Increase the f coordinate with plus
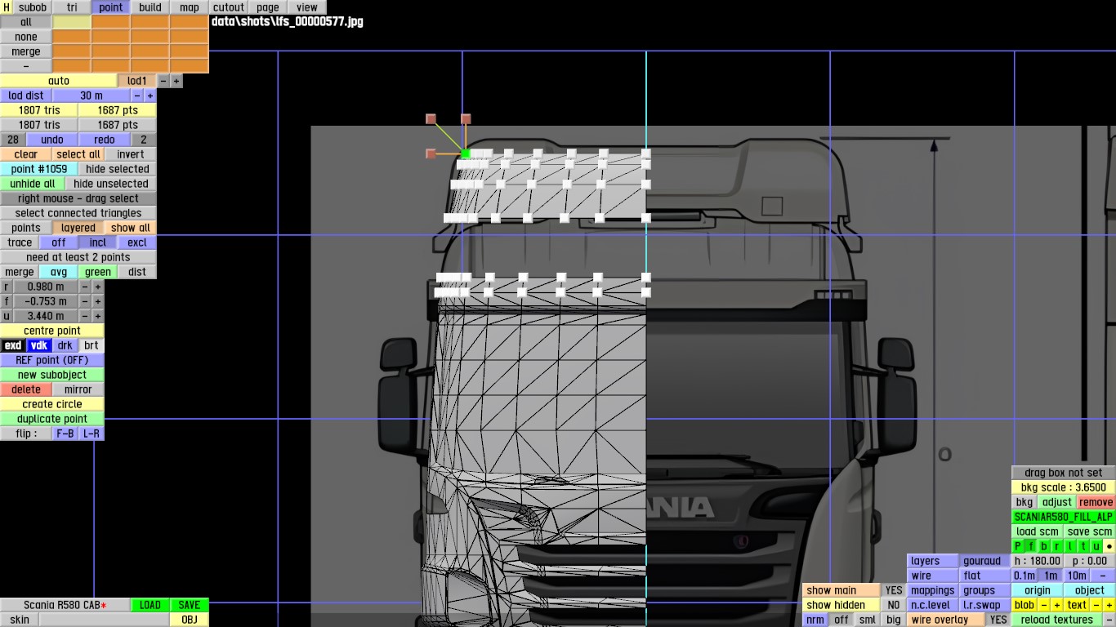The width and height of the screenshot is (1116, 627). click(98, 301)
